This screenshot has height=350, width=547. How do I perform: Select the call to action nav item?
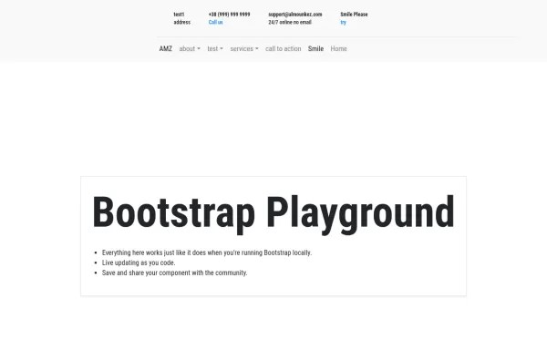tap(283, 49)
